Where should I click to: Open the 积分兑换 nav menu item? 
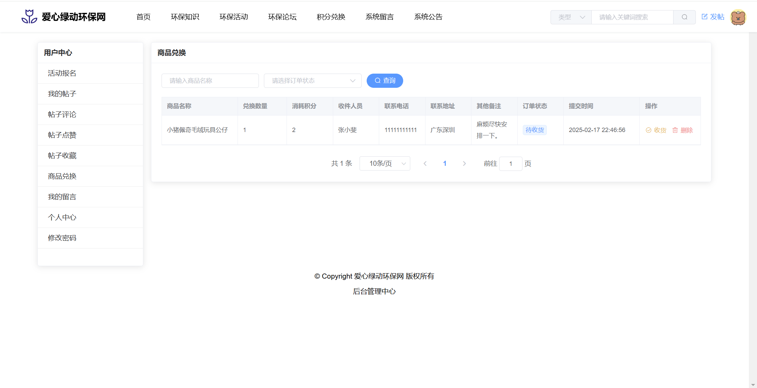coord(331,17)
